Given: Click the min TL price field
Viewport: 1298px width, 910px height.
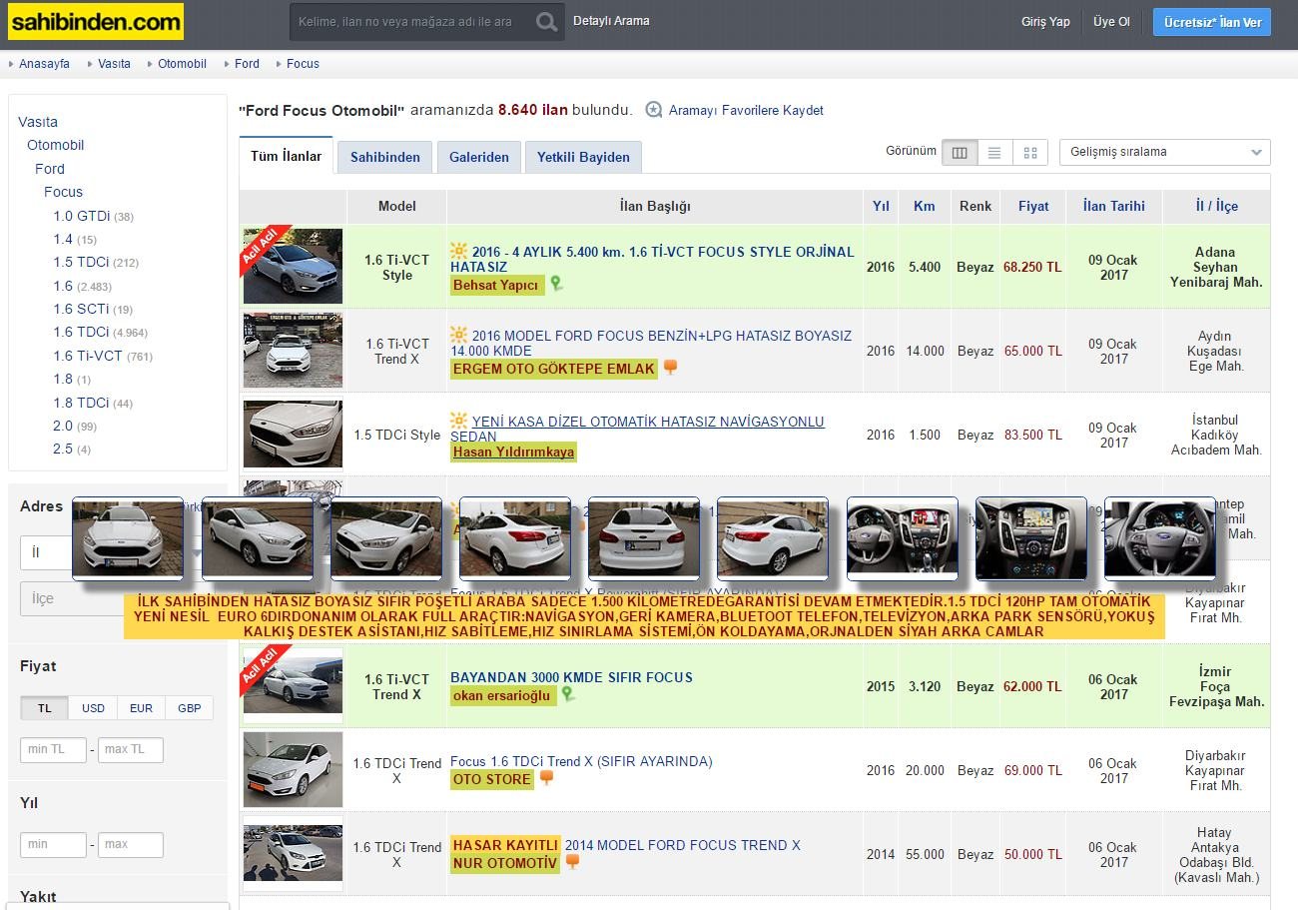Looking at the screenshot, I should 53,749.
